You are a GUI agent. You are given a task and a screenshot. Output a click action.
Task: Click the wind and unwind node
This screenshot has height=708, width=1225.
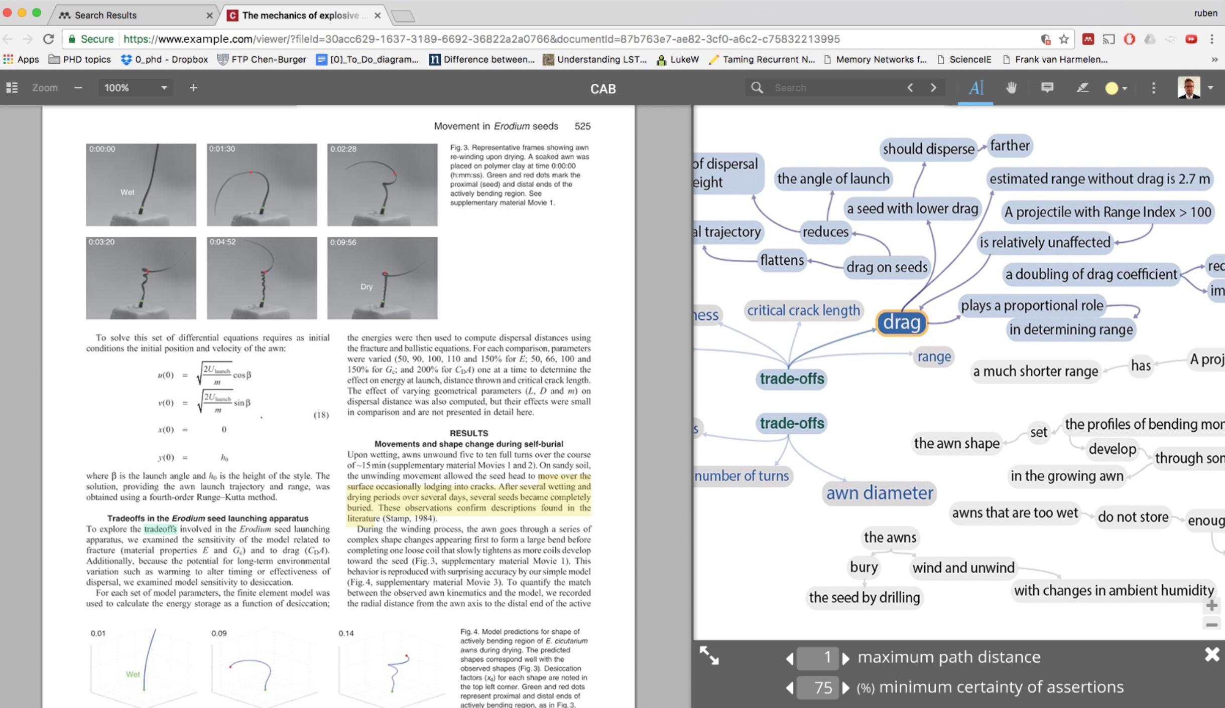963,567
